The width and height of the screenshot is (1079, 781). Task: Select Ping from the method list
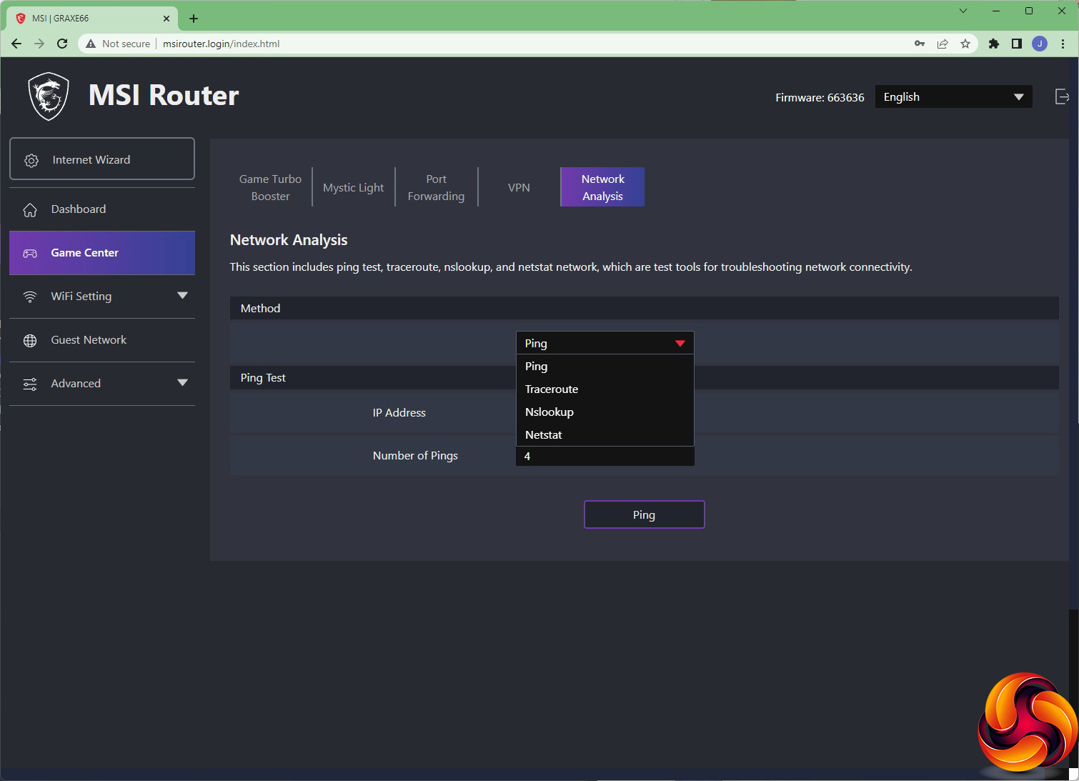tap(605, 367)
